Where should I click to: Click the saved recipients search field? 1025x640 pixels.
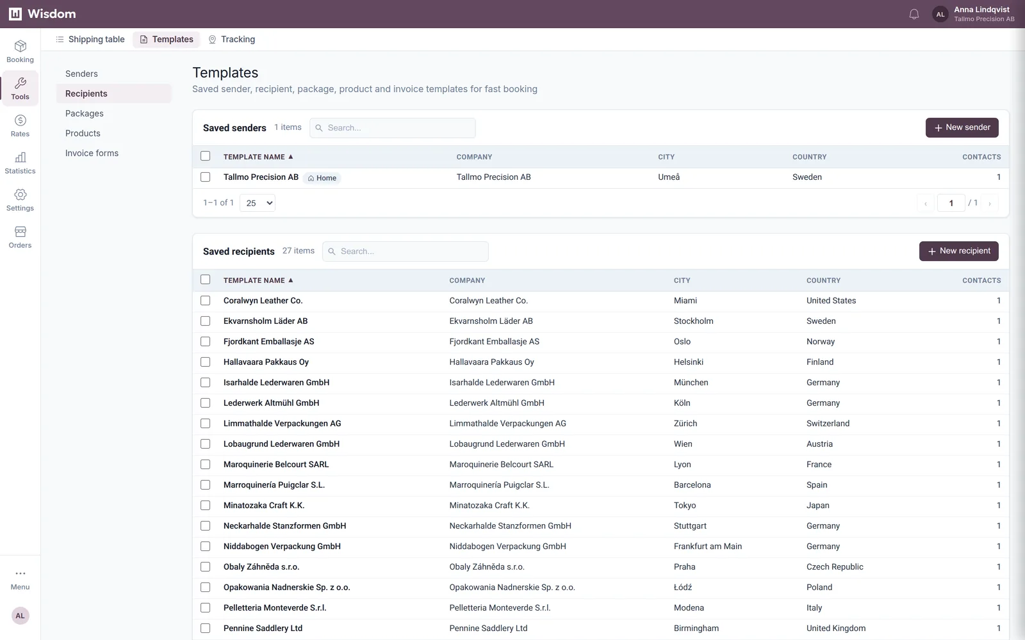(x=406, y=252)
